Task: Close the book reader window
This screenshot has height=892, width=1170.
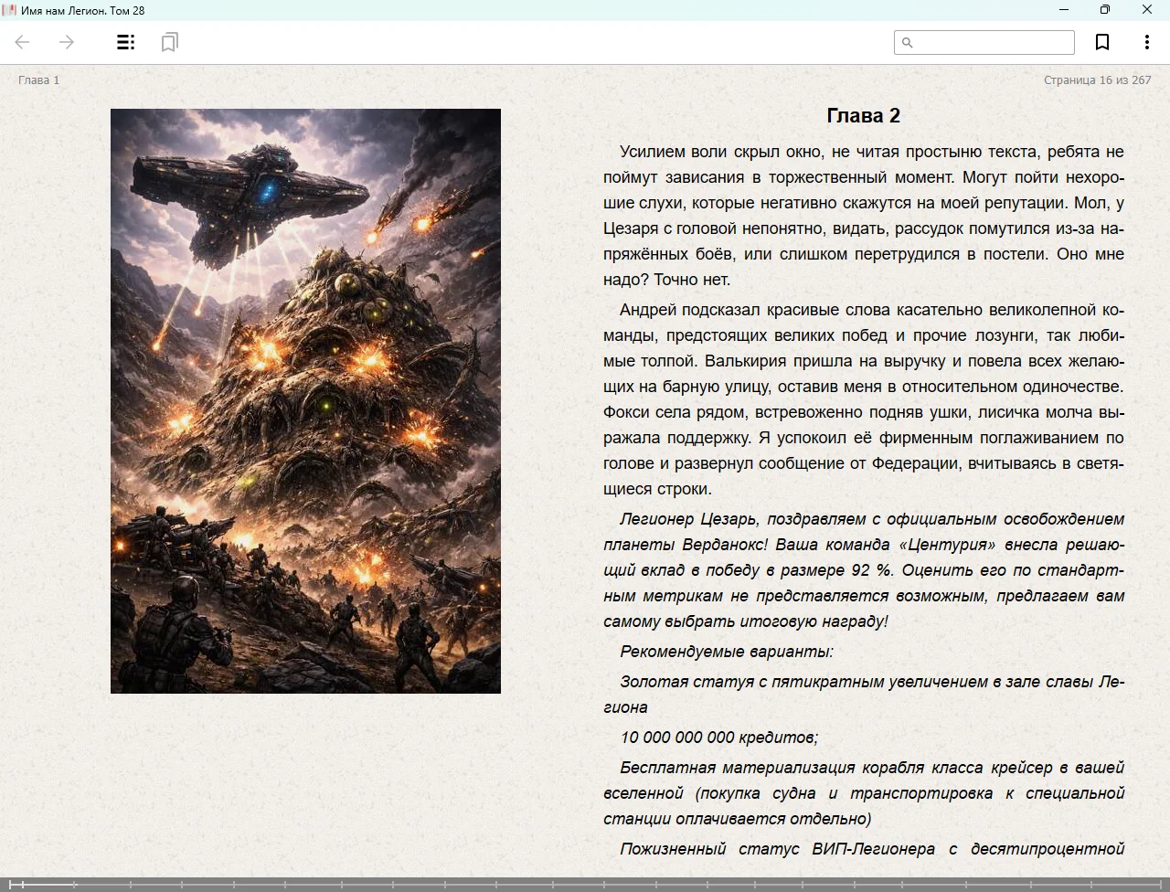Action: [x=1147, y=10]
